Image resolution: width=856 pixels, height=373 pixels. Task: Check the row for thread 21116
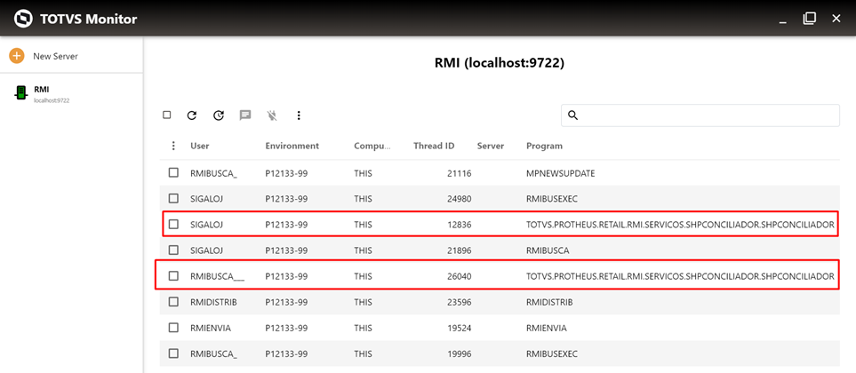point(173,173)
